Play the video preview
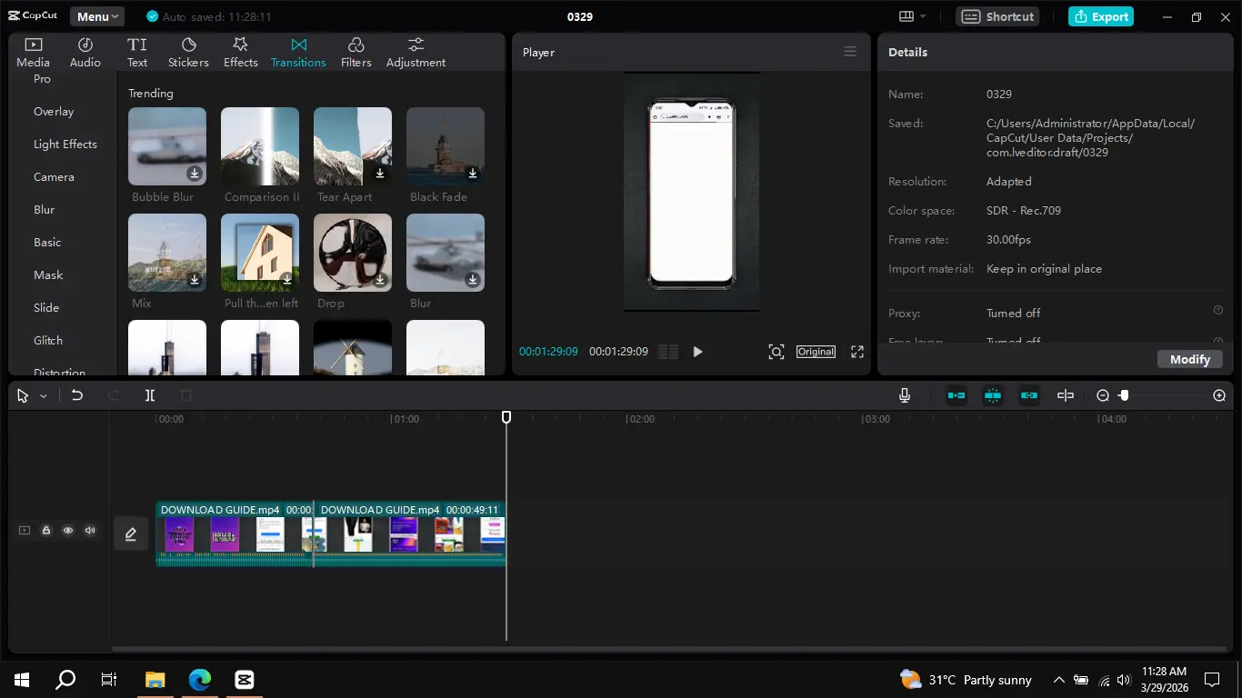1242x698 pixels. click(x=697, y=352)
